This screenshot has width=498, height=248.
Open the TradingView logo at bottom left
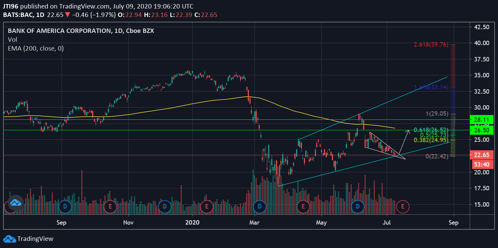coord(28,239)
